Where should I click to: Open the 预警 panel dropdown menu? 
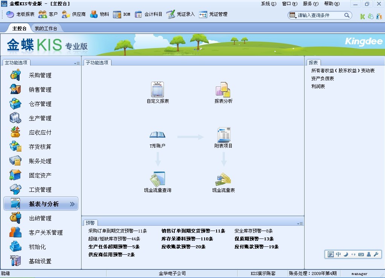tap(300, 223)
